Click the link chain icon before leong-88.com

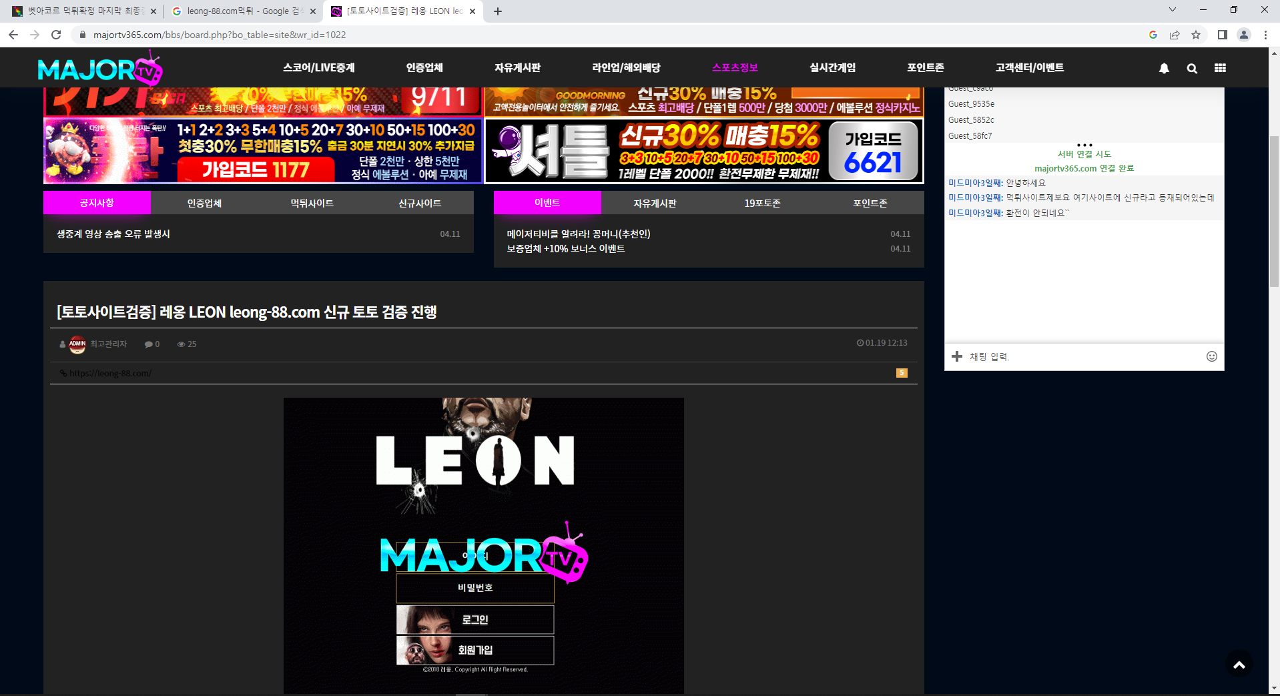tap(63, 373)
